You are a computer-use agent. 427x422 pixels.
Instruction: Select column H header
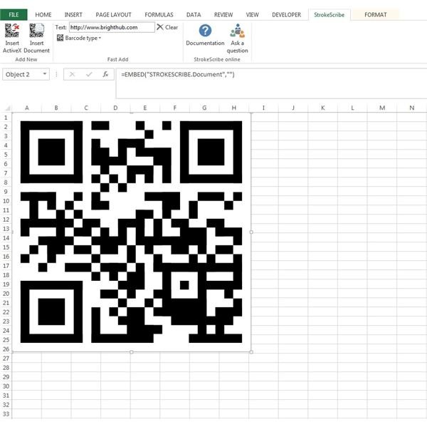click(x=234, y=108)
